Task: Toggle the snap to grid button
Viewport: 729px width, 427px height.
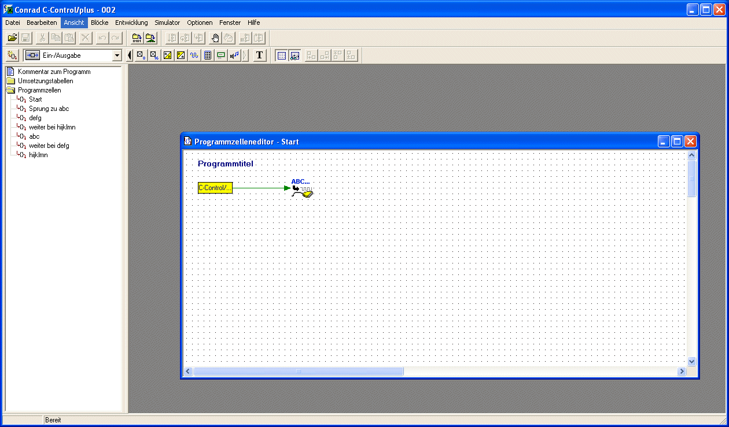Action: [294, 55]
